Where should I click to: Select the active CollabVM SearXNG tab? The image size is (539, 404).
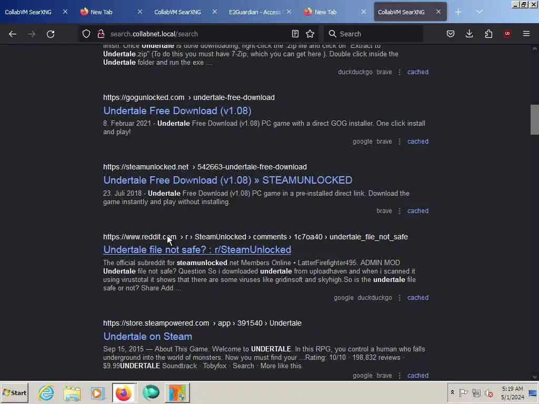[x=401, y=12]
